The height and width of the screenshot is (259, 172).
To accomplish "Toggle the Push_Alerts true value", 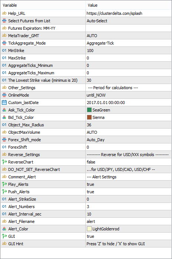I will pos(128,192).
